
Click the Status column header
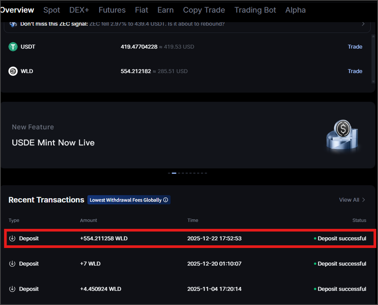(359, 220)
